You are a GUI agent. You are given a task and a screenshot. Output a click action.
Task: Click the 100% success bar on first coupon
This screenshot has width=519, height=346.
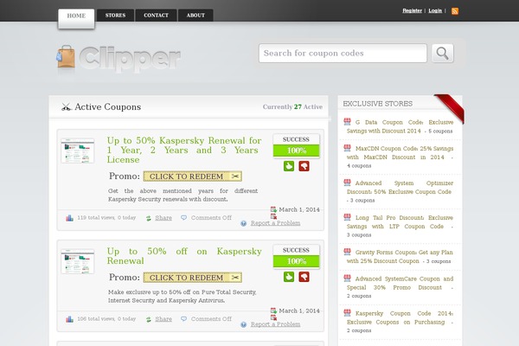(x=296, y=151)
